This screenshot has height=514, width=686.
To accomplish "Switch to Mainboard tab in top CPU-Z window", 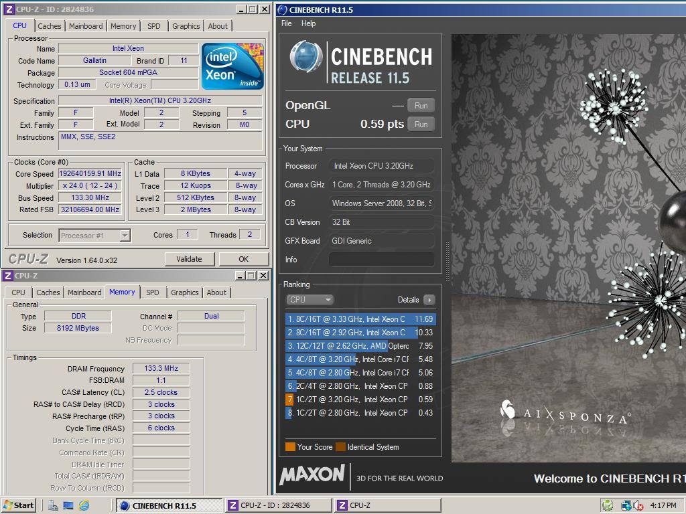I will pyautogui.click(x=86, y=26).
